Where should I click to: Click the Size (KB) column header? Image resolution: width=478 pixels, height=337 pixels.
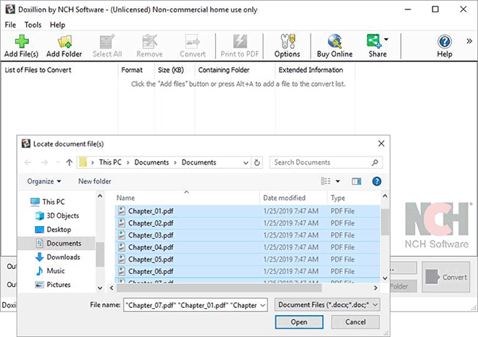[x=175, y=70]
